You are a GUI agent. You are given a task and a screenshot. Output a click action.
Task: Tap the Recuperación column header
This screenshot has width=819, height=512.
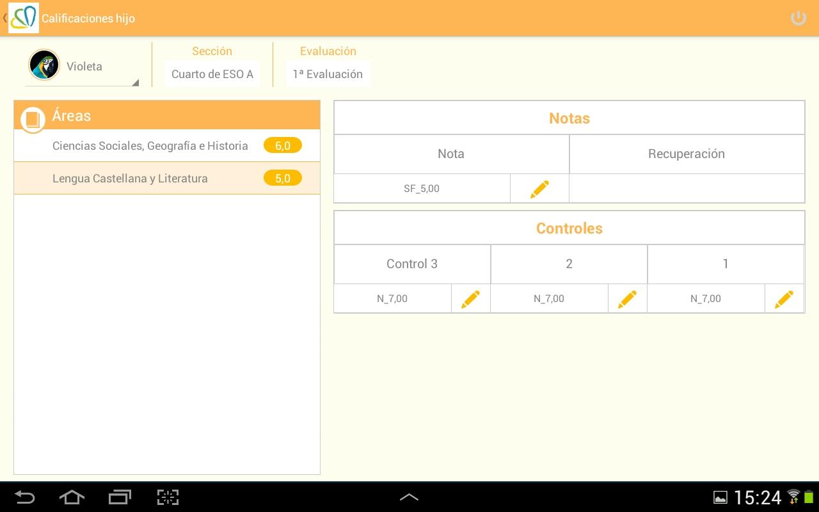coord(687,154)
